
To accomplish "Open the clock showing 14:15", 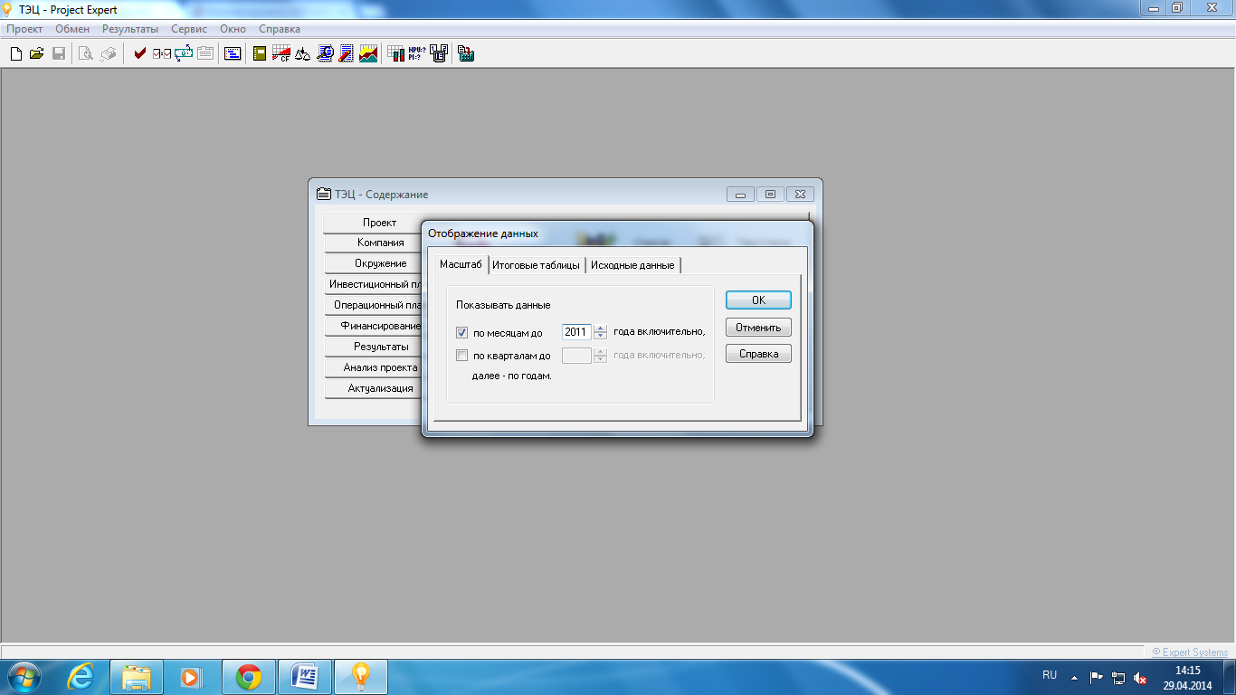I will 1187,678.
